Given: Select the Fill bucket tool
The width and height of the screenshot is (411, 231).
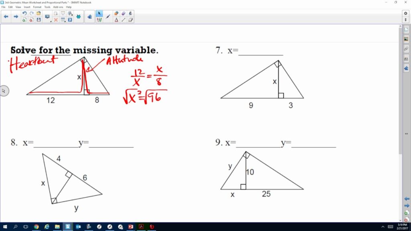Looking at the screenshot, I should (130, 13).
